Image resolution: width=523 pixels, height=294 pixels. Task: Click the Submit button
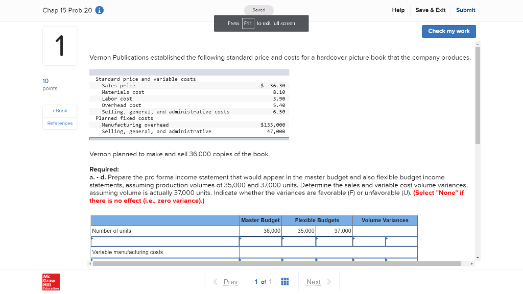point(465,10)
